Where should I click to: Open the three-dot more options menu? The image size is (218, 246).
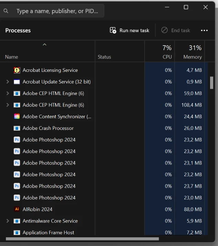click(204, 30)
